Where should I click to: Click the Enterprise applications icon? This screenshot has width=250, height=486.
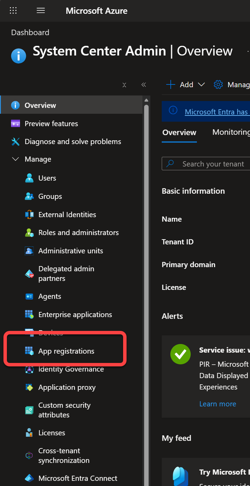click(29, 314)
